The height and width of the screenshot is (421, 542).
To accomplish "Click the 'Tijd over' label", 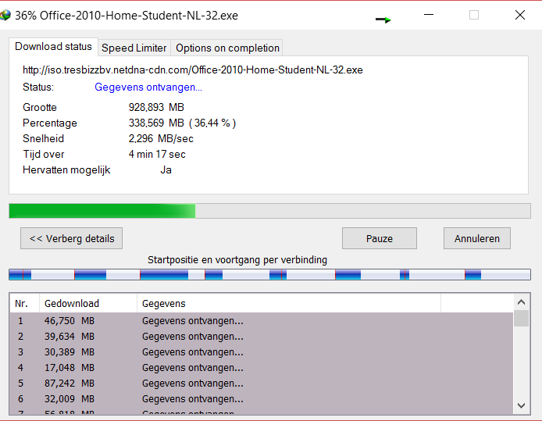I will (x=44, y=154).
